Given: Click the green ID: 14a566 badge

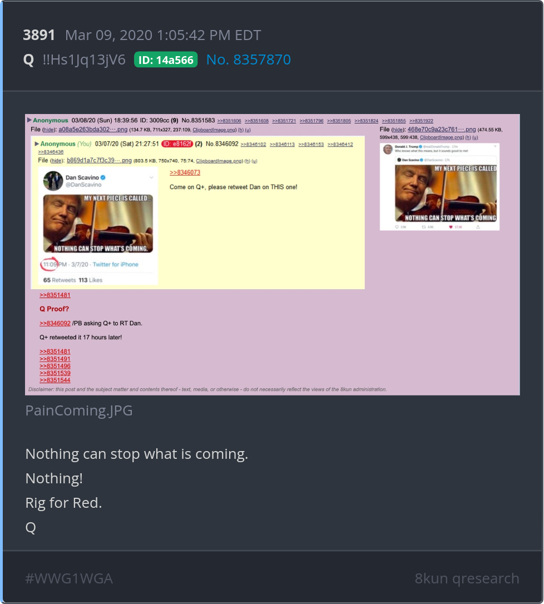Looking at the screenshot, I should pos(166,60).
